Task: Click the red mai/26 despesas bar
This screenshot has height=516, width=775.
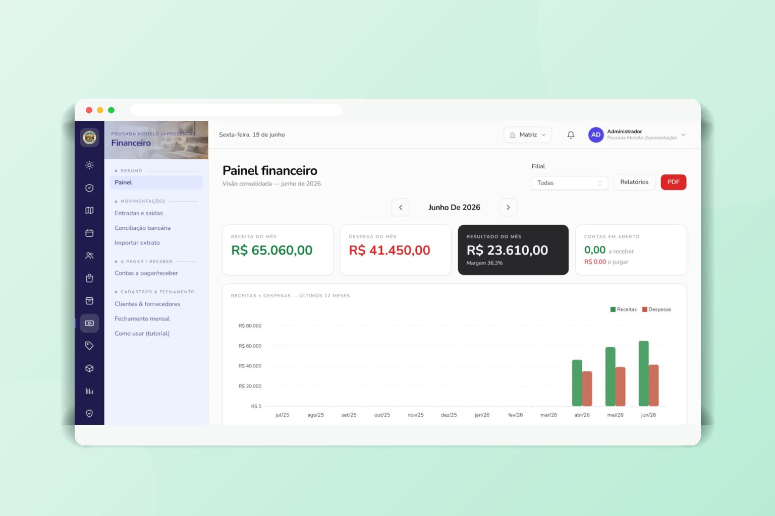Action: tap(621, 386)
